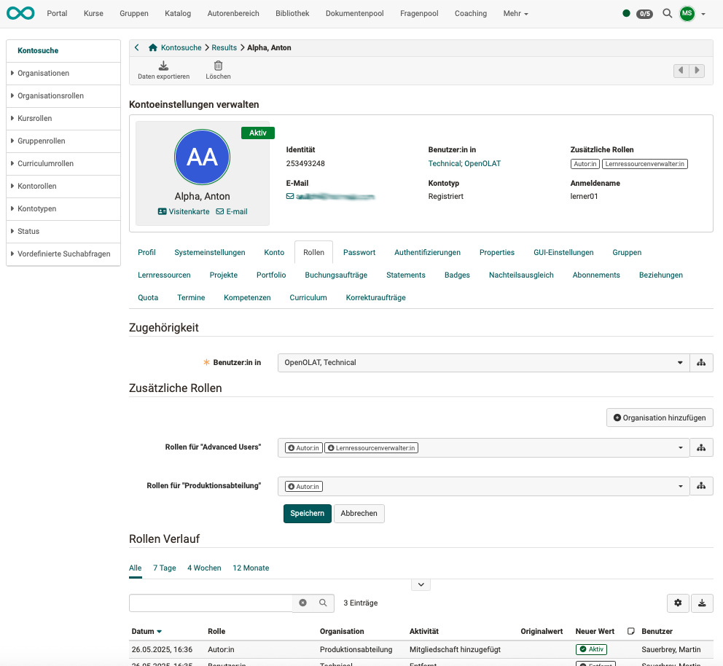Switch to the Passwort tab

pyautogui.click(x=359, y=252)
